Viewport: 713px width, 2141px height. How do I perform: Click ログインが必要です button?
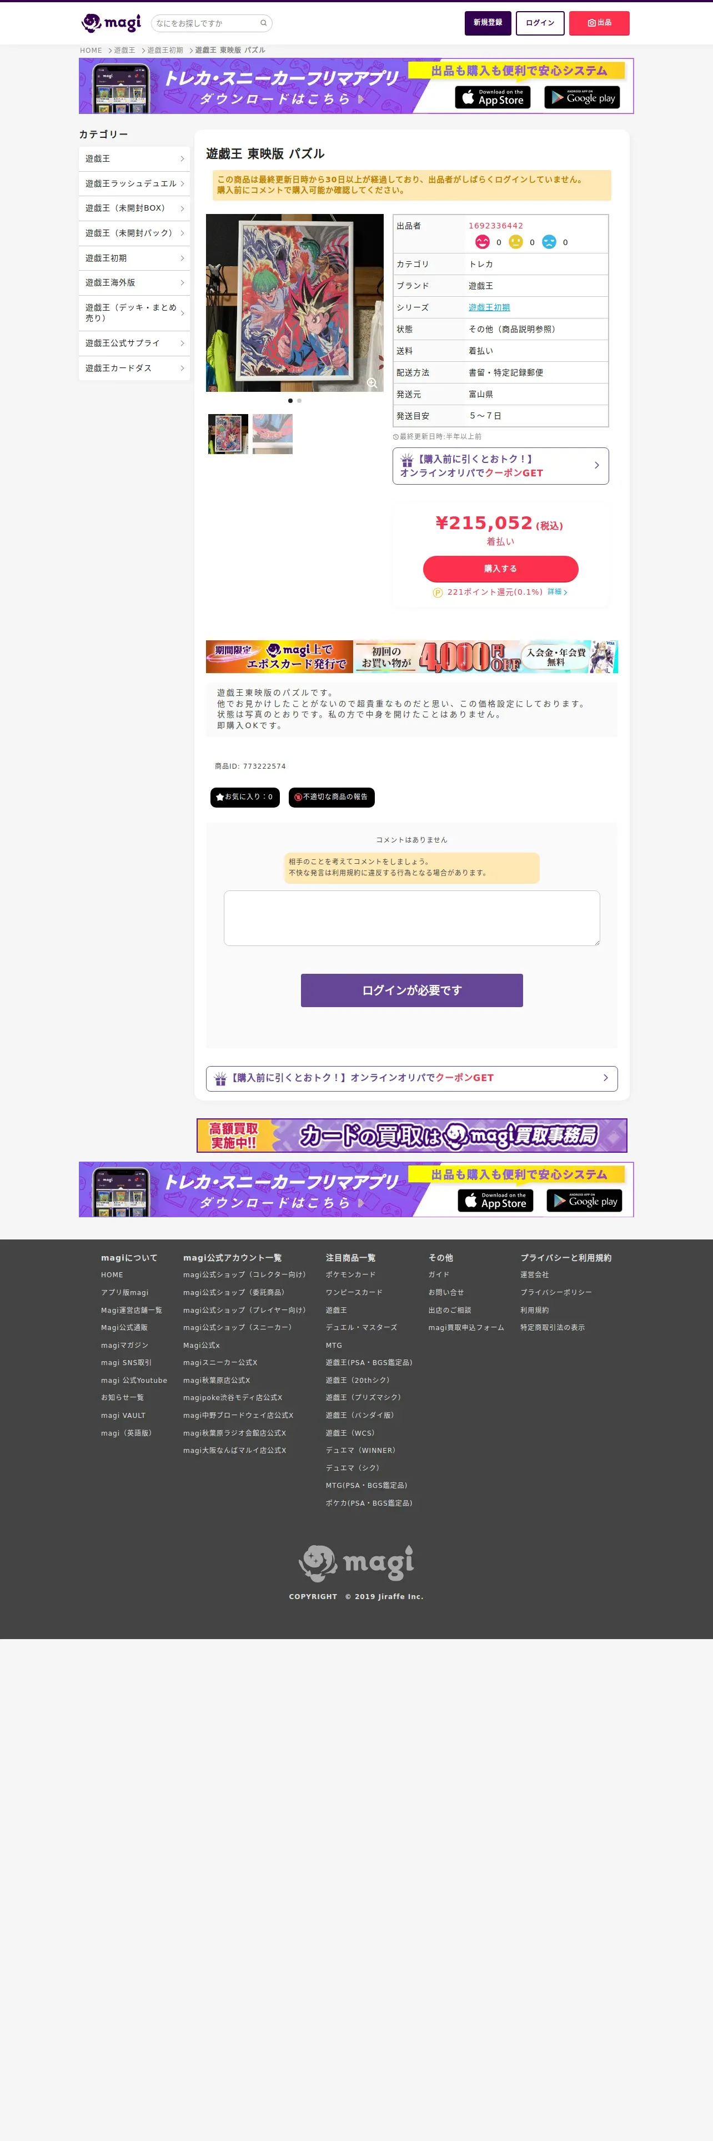(411, 990)
